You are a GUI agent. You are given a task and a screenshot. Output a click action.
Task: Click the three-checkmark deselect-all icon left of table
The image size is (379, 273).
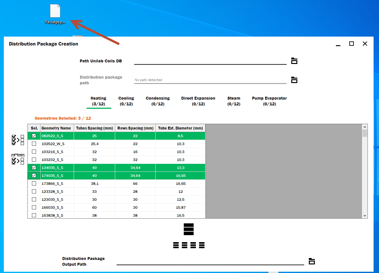tap(18, 140)
